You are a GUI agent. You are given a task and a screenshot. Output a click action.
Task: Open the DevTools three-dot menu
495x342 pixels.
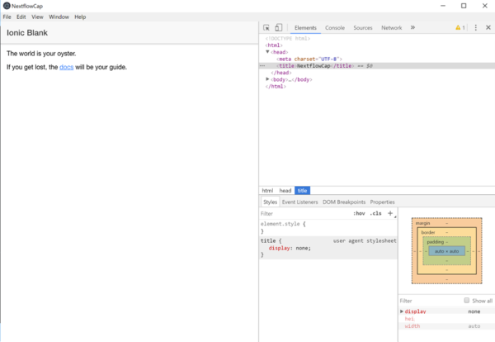click(x=476, y=28)
